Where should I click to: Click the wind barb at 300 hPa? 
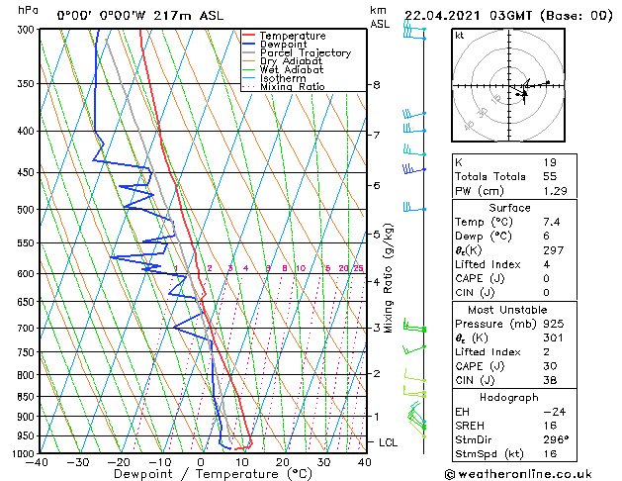click(x=413, y=32)
